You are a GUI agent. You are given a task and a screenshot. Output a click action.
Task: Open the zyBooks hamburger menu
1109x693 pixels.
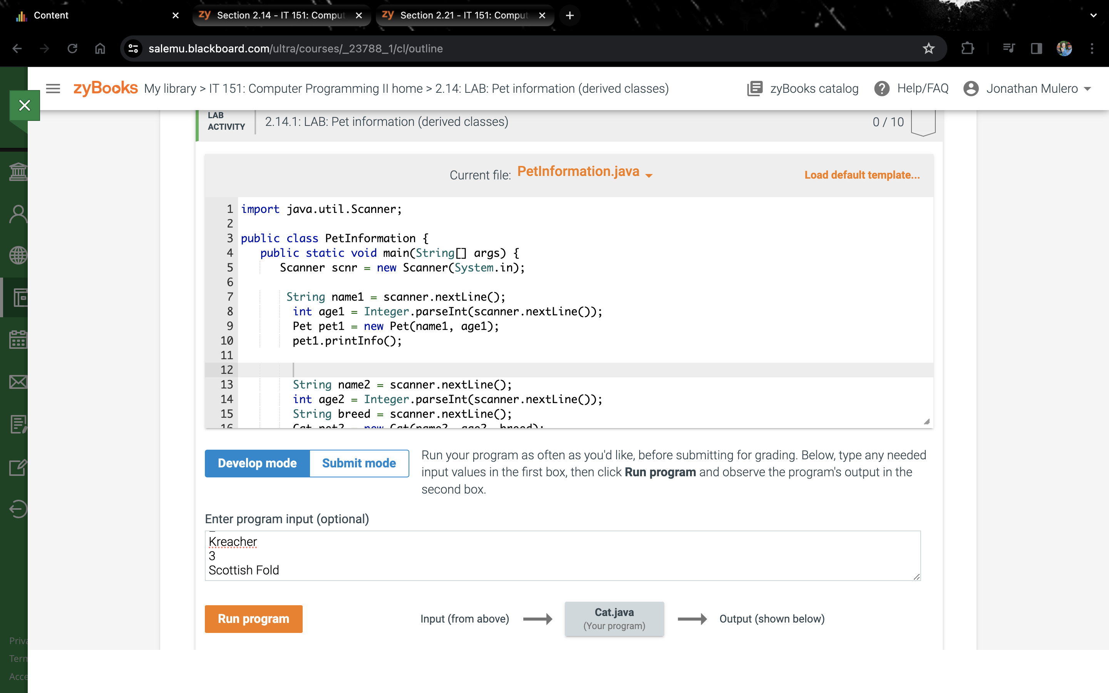point(53,88)
